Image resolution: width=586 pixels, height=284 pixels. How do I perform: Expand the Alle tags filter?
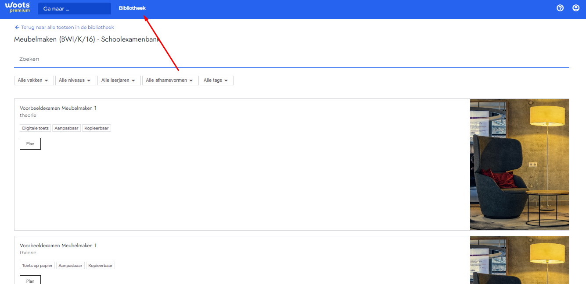tap(216, 81)
